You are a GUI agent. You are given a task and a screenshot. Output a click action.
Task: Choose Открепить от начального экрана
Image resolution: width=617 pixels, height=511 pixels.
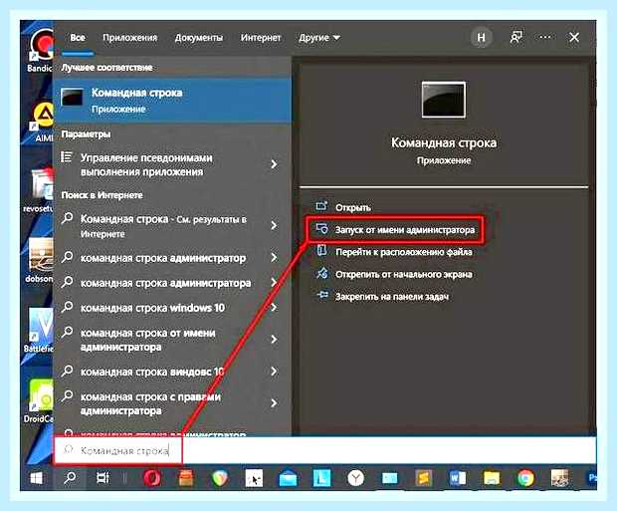pyautogui.click(x=394, y=274)
